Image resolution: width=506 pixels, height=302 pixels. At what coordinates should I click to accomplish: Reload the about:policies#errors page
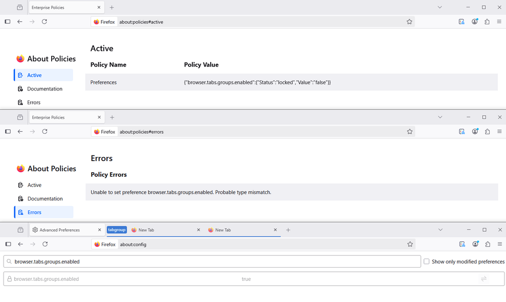point(45,132)
